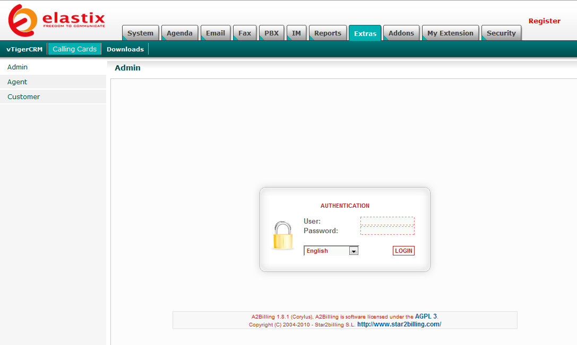Image resolution: width=577 pixels, height=345 pixels.
Task: Open vTigerCRM submenu item
Action: point(24,49)
